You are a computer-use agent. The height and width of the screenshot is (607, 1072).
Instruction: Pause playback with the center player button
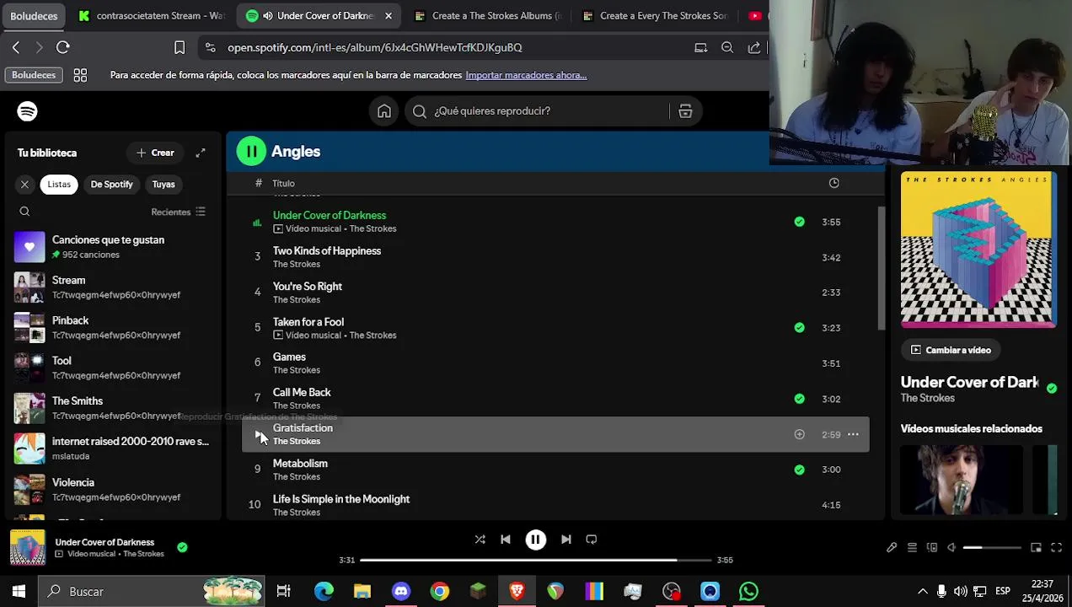tap(536, 540)
